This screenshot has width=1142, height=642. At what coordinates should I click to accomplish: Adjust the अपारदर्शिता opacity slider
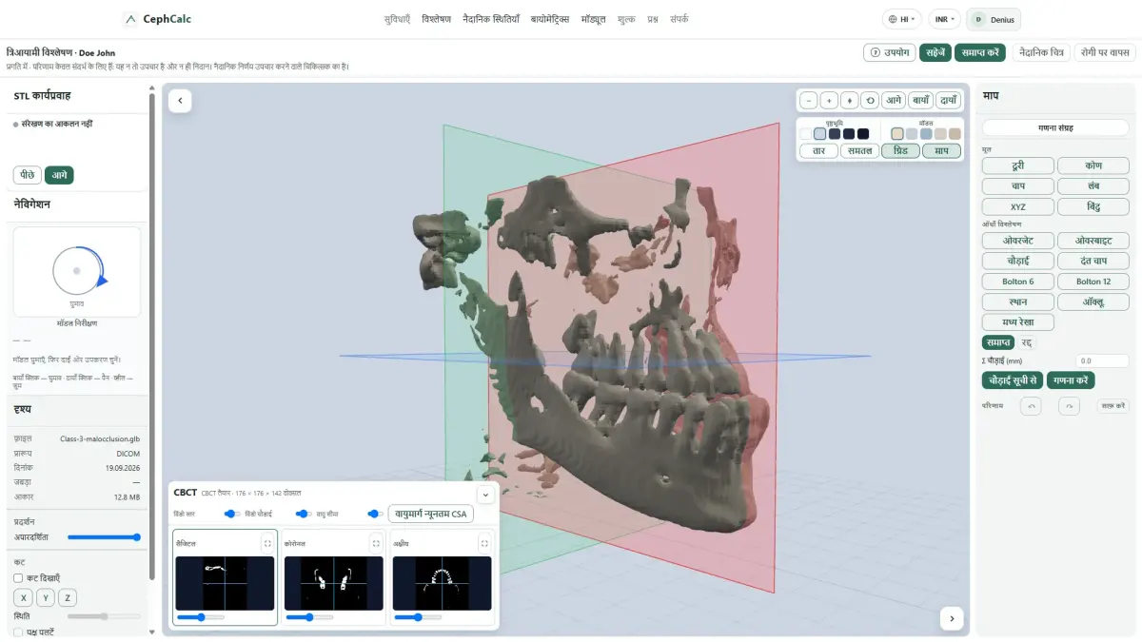pos(104,537)
